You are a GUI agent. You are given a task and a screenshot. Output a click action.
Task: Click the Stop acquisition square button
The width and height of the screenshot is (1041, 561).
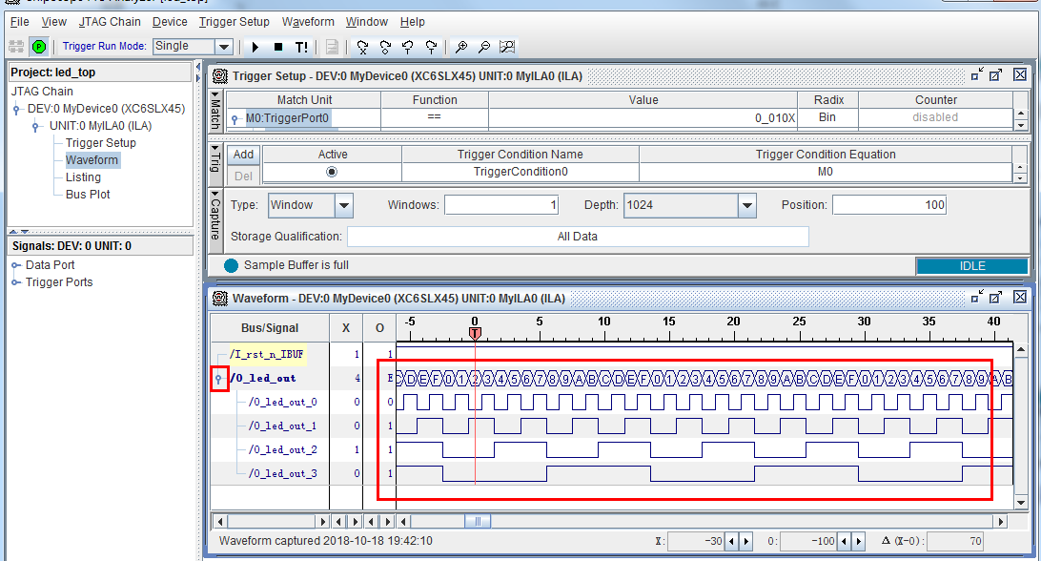pos(278,47)
